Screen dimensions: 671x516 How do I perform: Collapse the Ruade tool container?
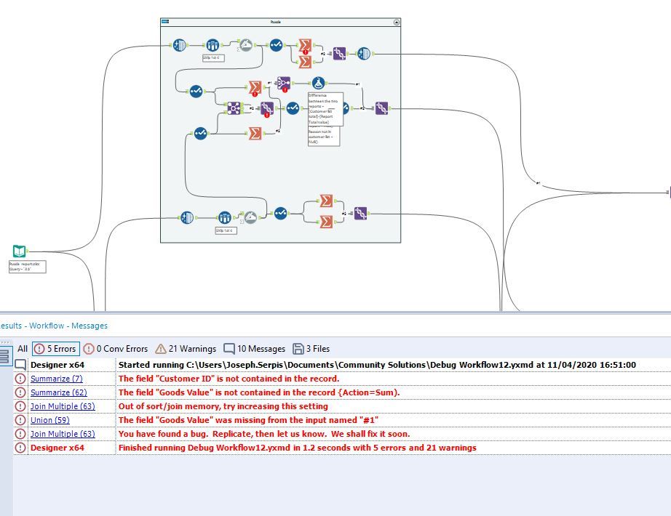[396, 22]
